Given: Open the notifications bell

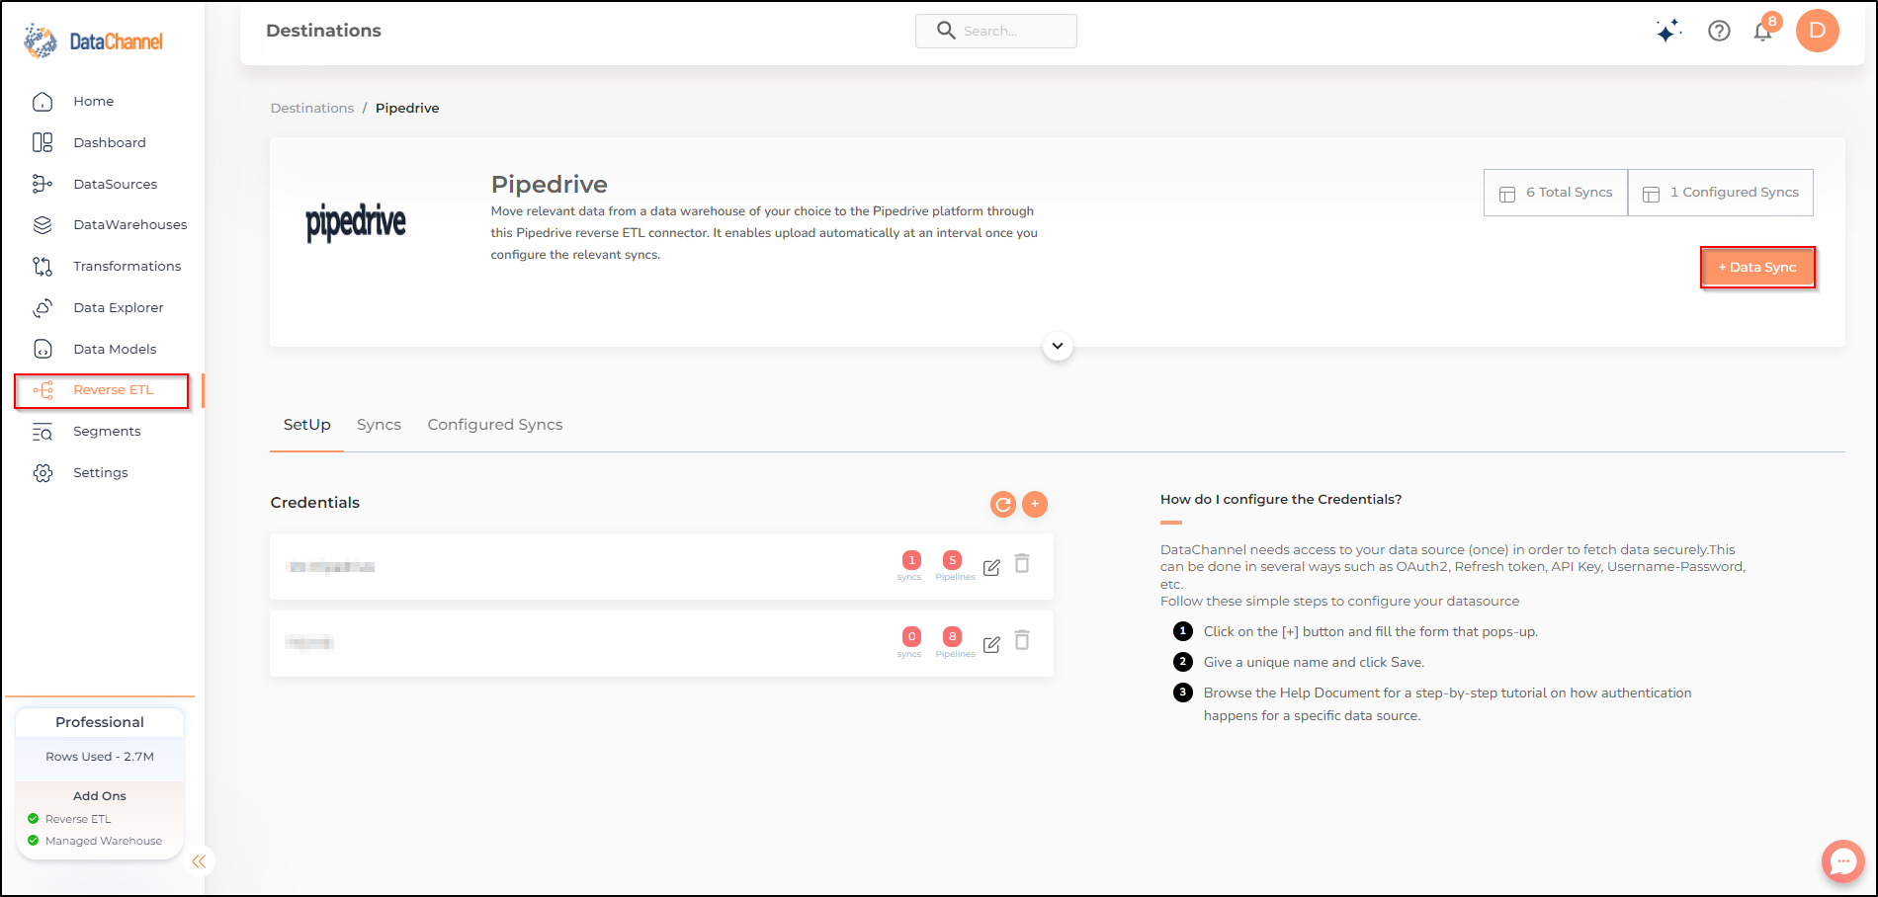Looking at the screenshot, I should [x=1762, y=32].
